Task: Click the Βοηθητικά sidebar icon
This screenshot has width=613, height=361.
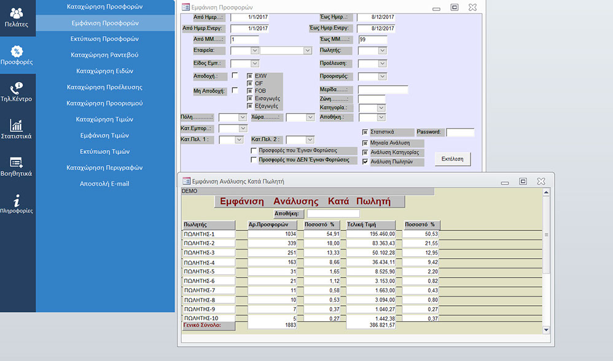Action: pos(17,165)
